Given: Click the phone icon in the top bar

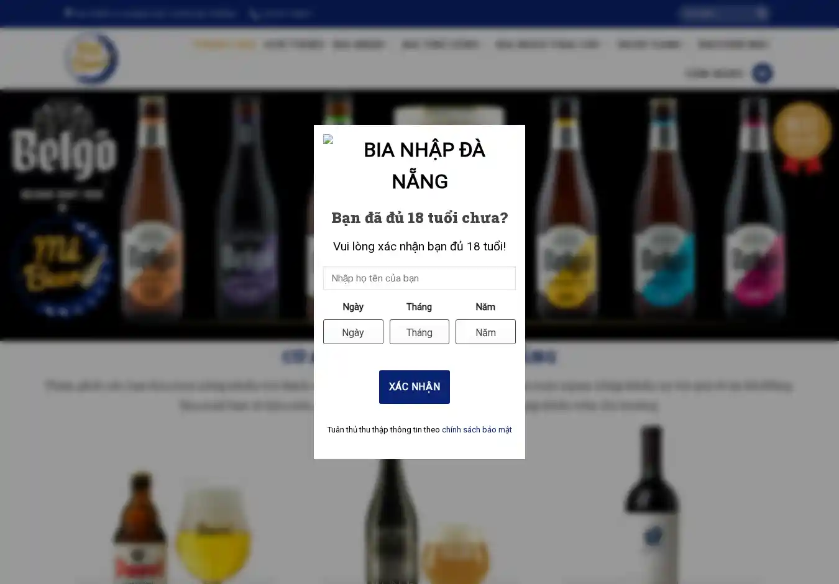Looking at the screenshot, I should click(x=254, y=14).
